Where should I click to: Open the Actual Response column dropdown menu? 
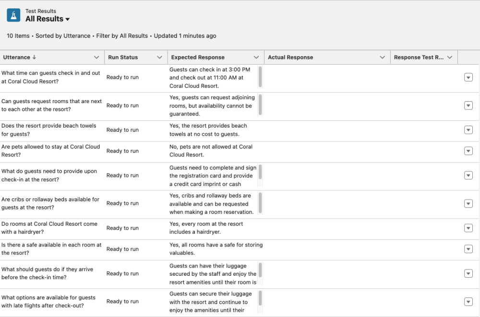tap(383, 57)
